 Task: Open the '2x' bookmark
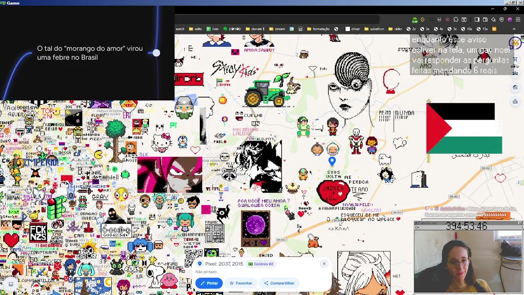[411, 29]
